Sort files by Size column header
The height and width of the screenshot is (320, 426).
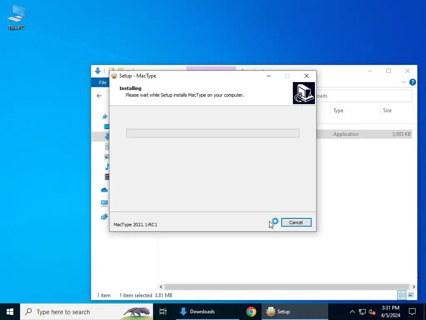387,110
